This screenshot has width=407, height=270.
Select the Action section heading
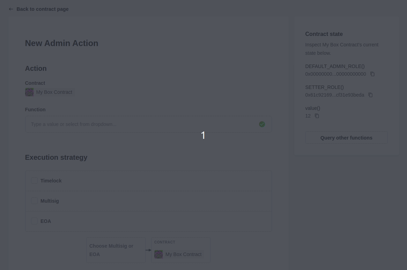36,68
